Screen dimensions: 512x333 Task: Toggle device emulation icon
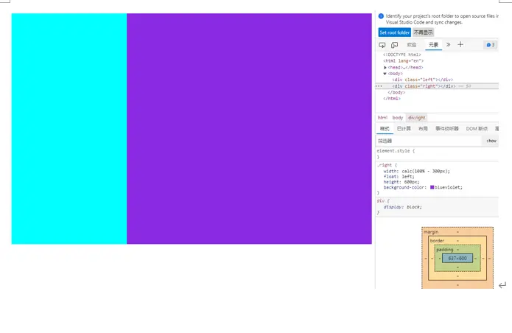(394, 45)
